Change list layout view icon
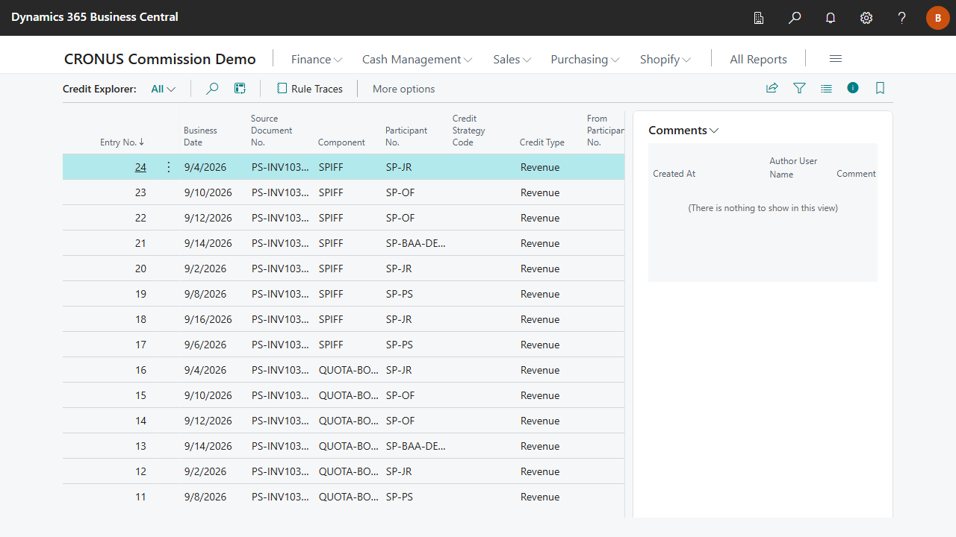The image size is (956, 537). pyautogui.click(x=826, y=88)
